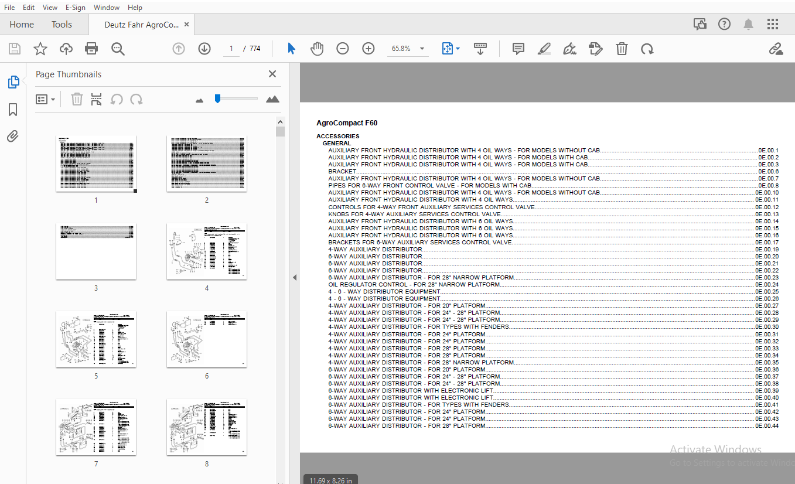Upload the file with the cloud icon
The height and width of the screenshot is (484, 795).
[x=66, y=49]
